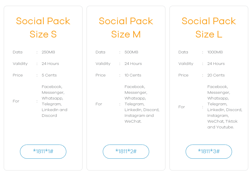Click the Price label in Size L card

183,75
